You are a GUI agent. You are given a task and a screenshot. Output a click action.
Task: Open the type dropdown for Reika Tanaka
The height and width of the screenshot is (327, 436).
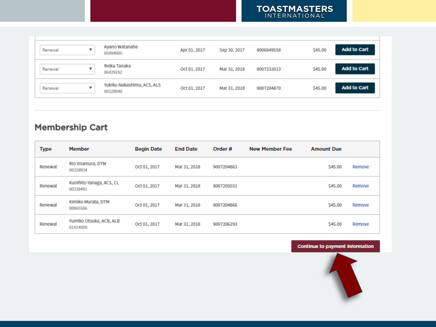pos(67,69)
